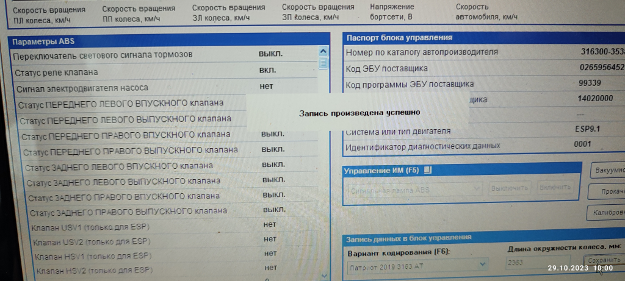Expand the Вариант кодирования dropdown
Screen dimensions: 625x281
click(483, 265)
